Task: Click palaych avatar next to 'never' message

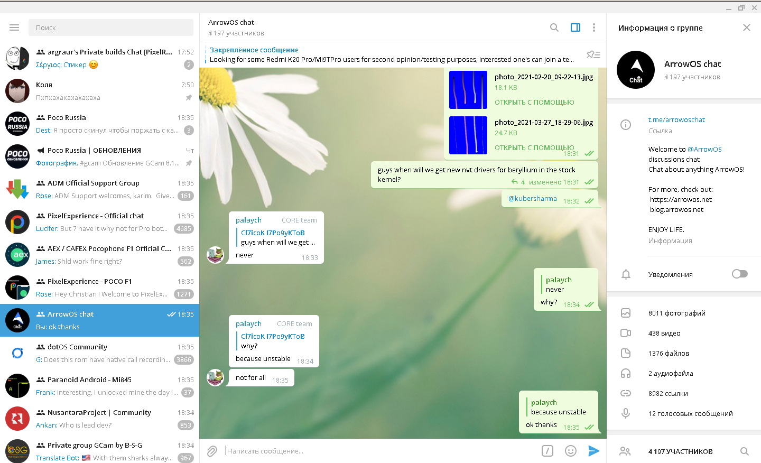Action: click(x=215, y=255)
